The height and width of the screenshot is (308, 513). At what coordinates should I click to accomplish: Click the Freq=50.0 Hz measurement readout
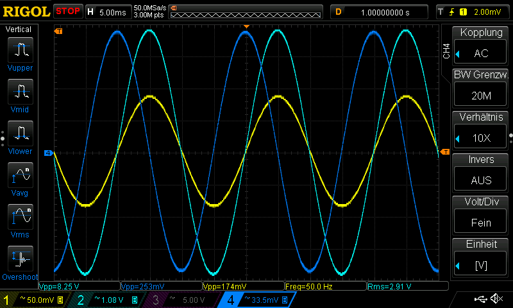[326, 286]
